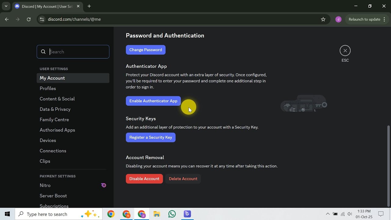391x220 pixels.
Task: Click the Windows taskbar search box
Action: (59, 214)
